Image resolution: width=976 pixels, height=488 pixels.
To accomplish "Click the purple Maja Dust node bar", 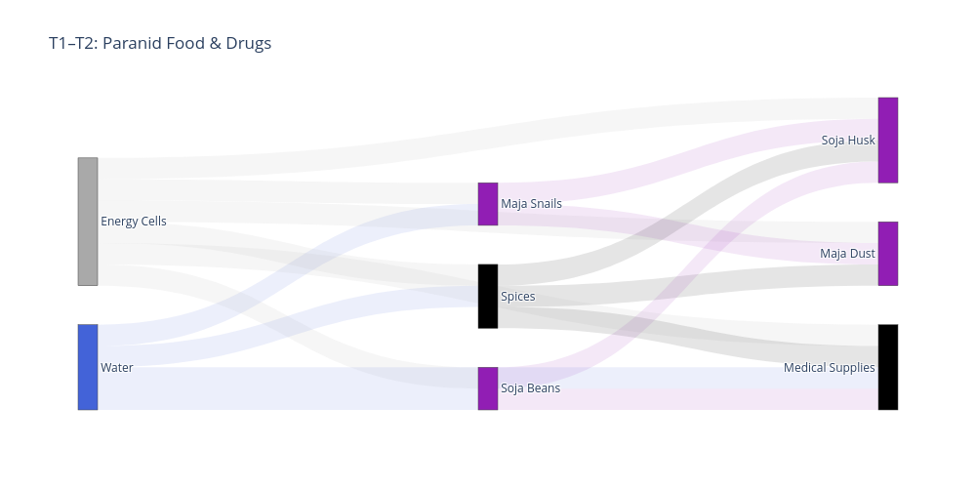I will point(887,254).
